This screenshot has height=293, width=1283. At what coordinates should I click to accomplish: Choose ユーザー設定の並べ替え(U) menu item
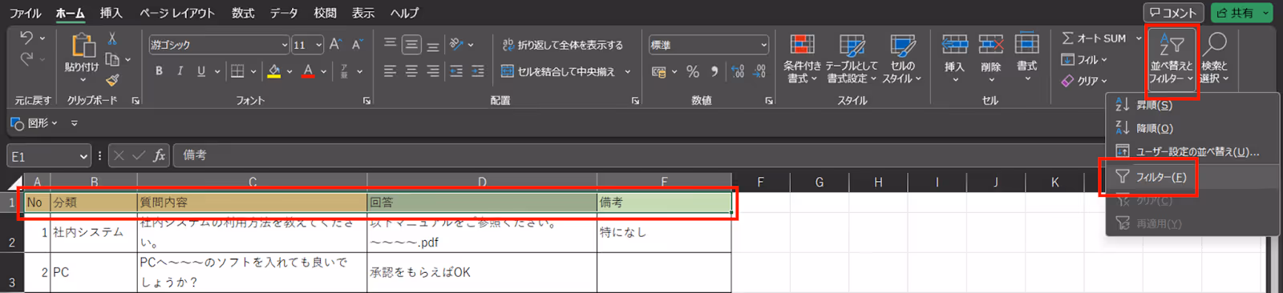point(1192,151)
